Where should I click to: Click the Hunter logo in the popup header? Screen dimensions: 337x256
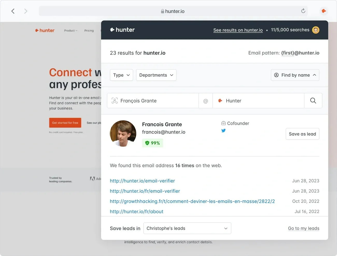pos(122,30)
